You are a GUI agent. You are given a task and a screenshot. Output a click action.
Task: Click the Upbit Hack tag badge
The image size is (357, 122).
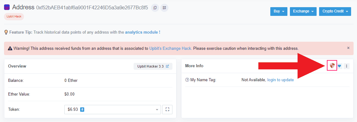pyautogui.click(x=14, y=16)
